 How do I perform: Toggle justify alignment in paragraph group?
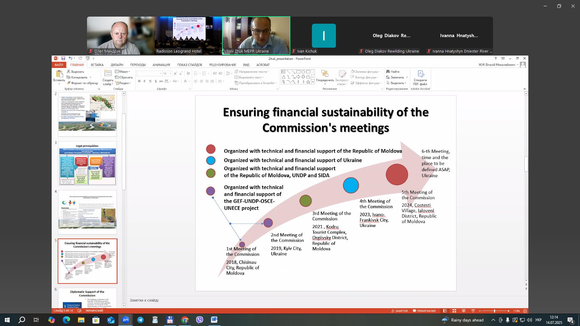click(212, 81)
